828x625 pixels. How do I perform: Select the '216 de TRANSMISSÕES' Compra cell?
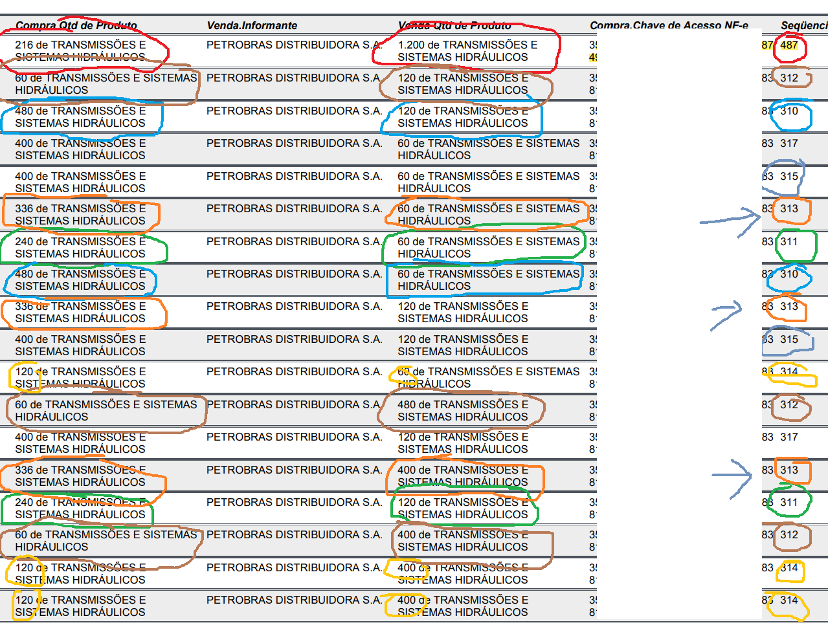[80, 51]
